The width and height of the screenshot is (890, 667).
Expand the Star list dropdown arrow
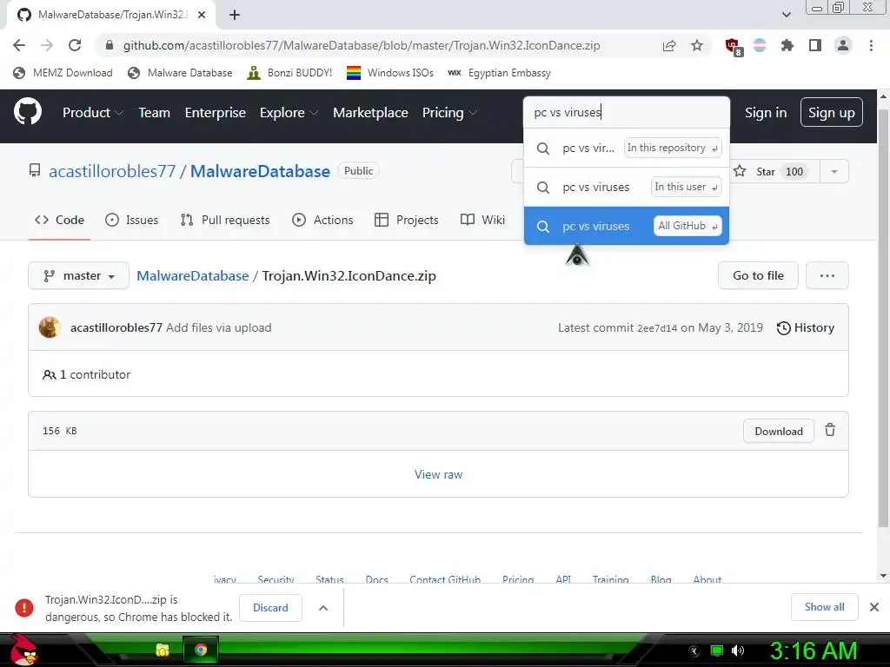(834, 171)
